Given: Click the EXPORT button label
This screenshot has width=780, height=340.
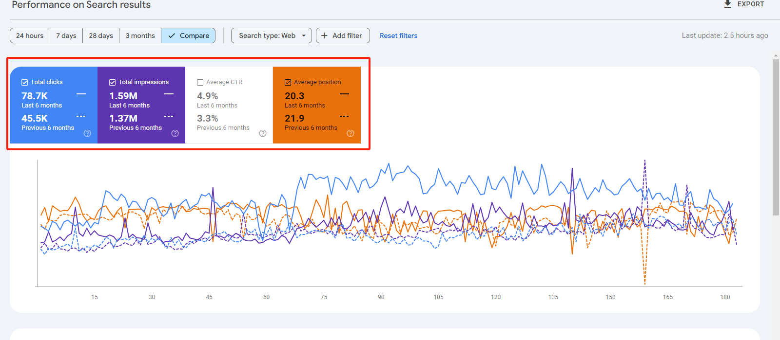Looking at the screenshot, I should pyautogui.click(x=751, y=4).
